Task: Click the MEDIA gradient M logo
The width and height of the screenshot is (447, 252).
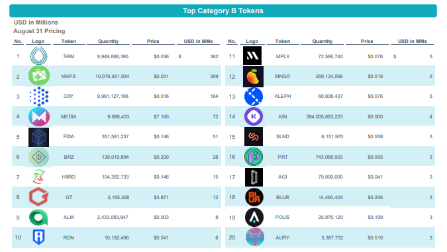Action: pos(39,116)
